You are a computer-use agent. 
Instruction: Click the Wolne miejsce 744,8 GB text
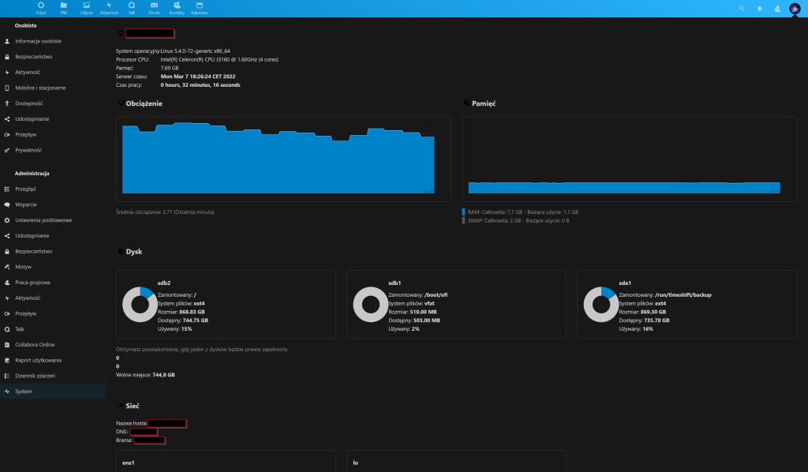click(145, 375)
